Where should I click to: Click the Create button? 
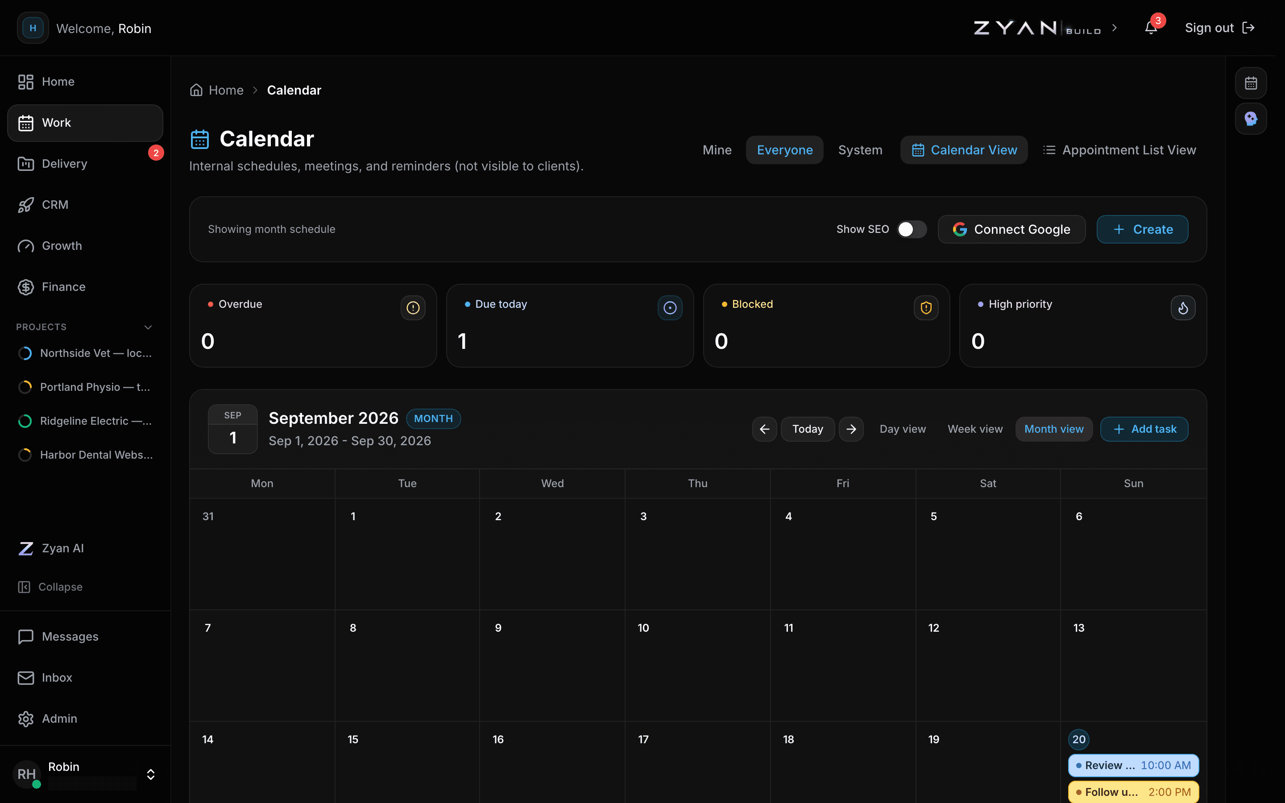tap(1142, 229)
